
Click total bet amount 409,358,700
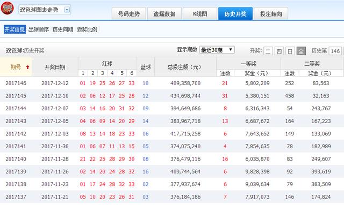point(185,83)
